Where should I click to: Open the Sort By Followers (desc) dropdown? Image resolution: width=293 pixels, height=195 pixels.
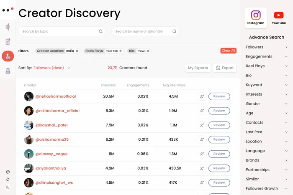coord(52,68)
